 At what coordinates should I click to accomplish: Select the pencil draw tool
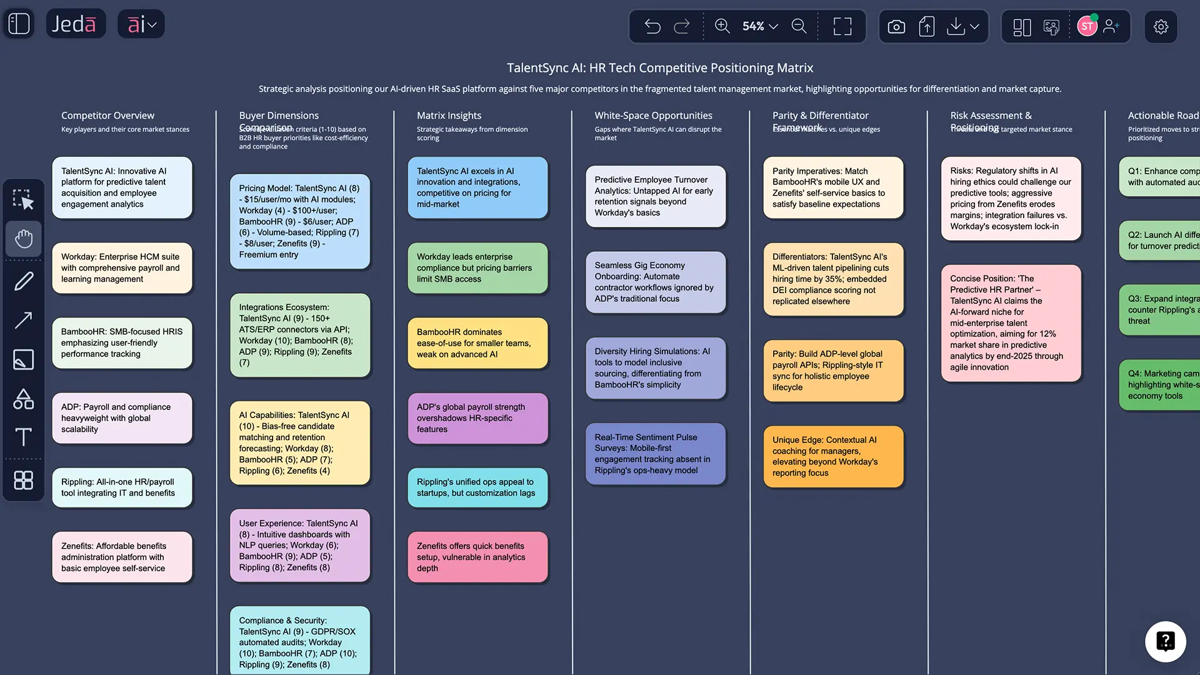[x=24, y=281]
